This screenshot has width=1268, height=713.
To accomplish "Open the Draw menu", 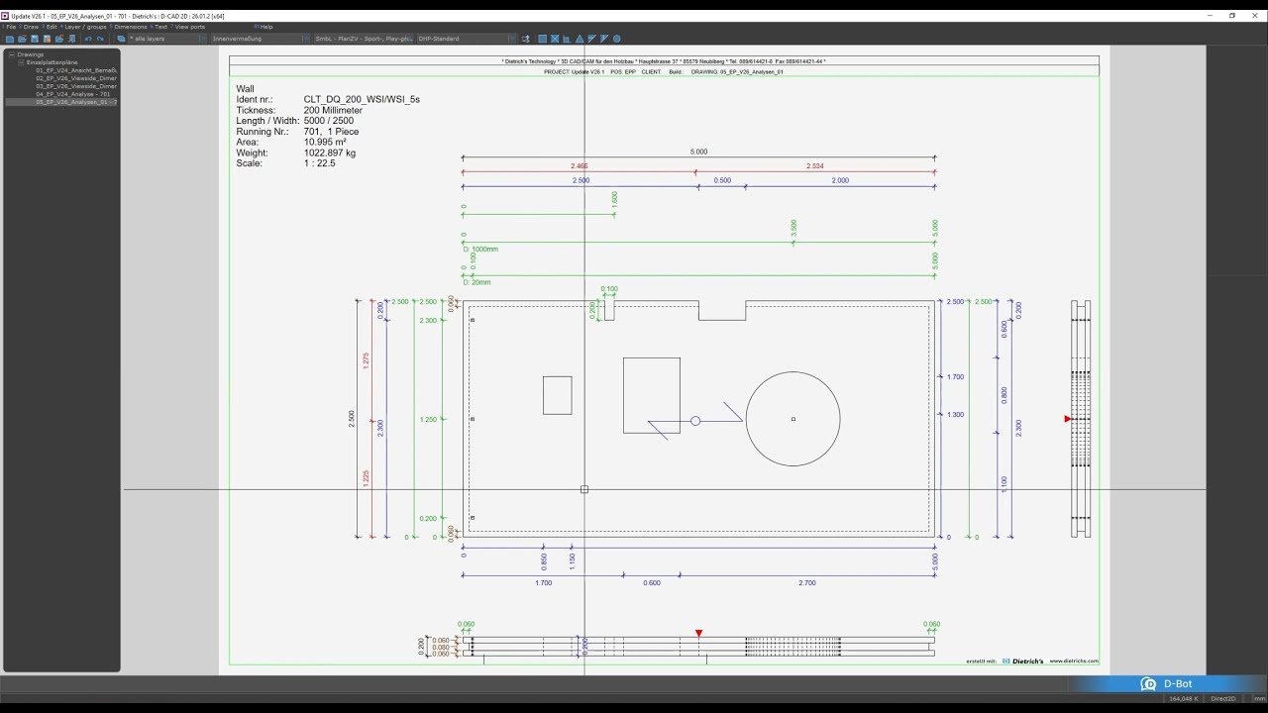I will point(31,27).
